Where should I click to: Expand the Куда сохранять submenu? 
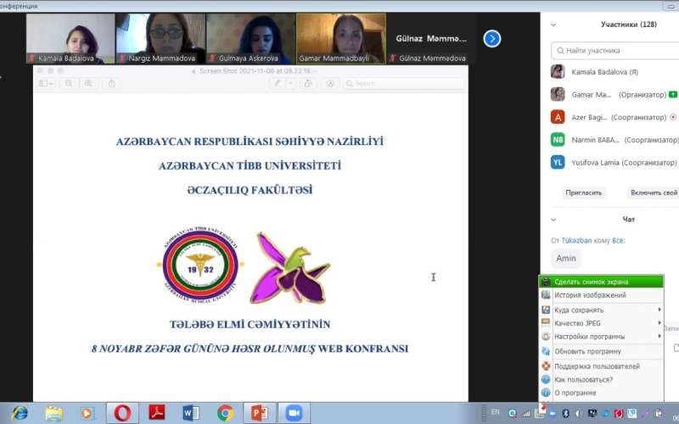pos(602,310)
